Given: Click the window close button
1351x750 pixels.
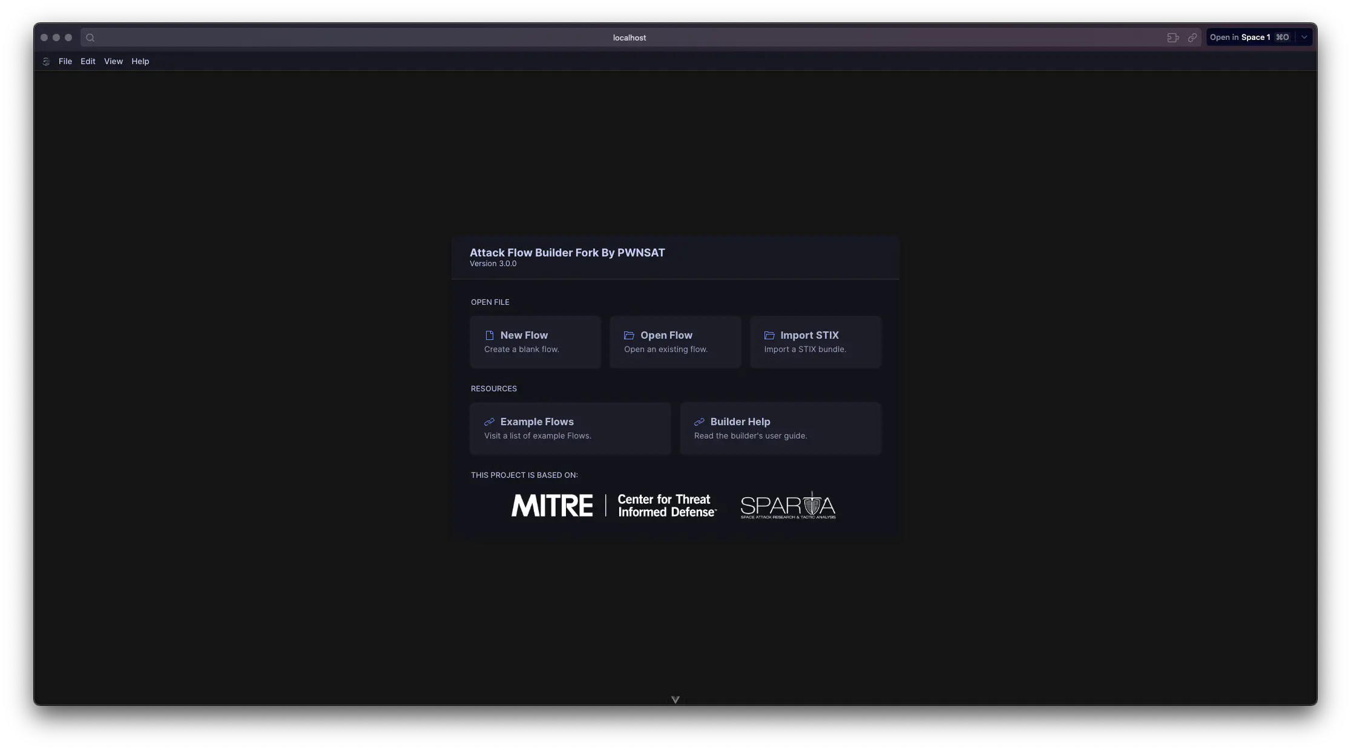Looking at the screenshot, I should point(44,37).
